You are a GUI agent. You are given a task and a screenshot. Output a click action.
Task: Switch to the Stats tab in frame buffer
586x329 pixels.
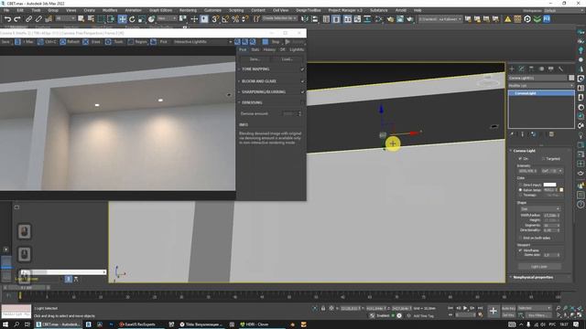[x=255, y=49]
